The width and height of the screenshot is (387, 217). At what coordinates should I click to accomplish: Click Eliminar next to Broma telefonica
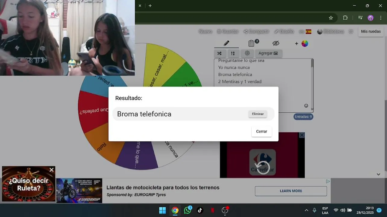[x=258, y=114]
